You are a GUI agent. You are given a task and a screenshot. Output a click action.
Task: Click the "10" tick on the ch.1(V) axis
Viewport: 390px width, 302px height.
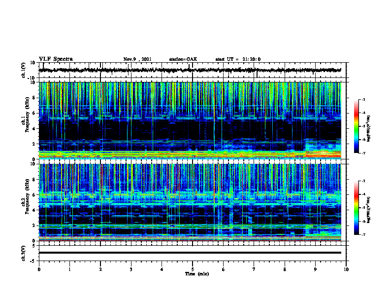point(33,63)
